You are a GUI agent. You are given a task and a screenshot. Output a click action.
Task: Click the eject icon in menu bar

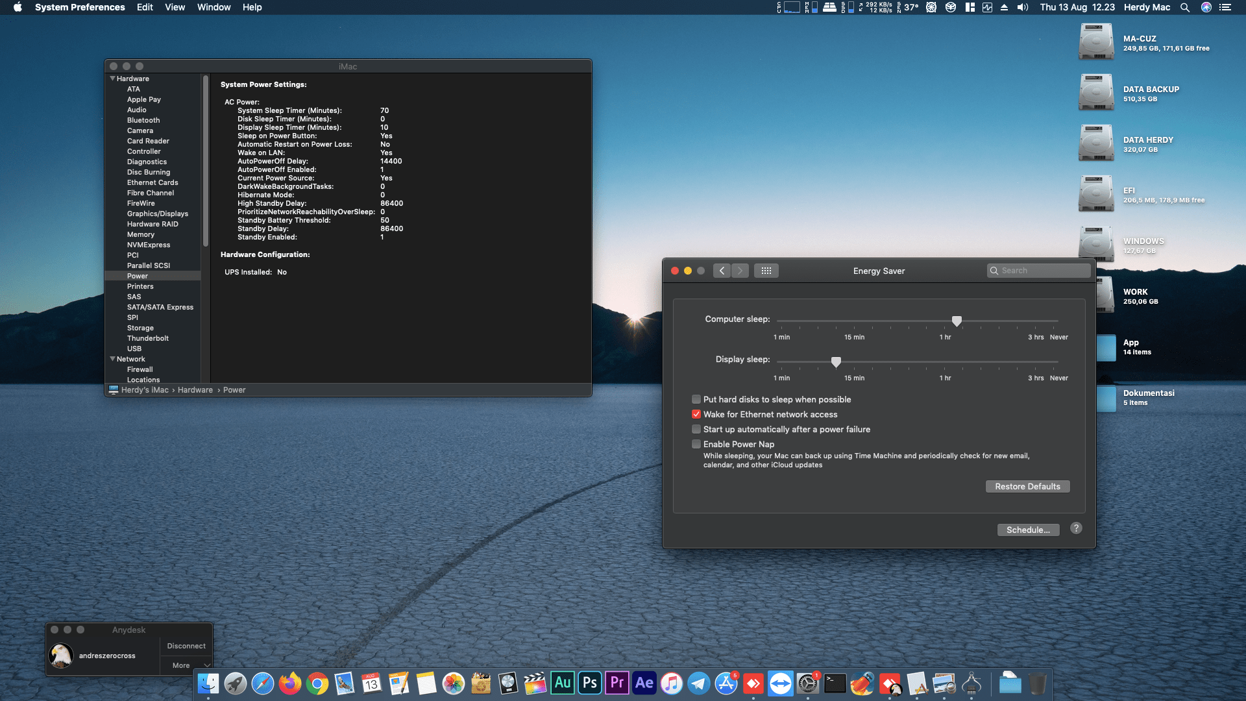pyautogui.click(x=1005, y=7)
